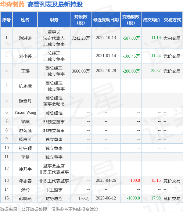Click the change value -200.00万
The image size is (183, 212).
coord(131,71)
